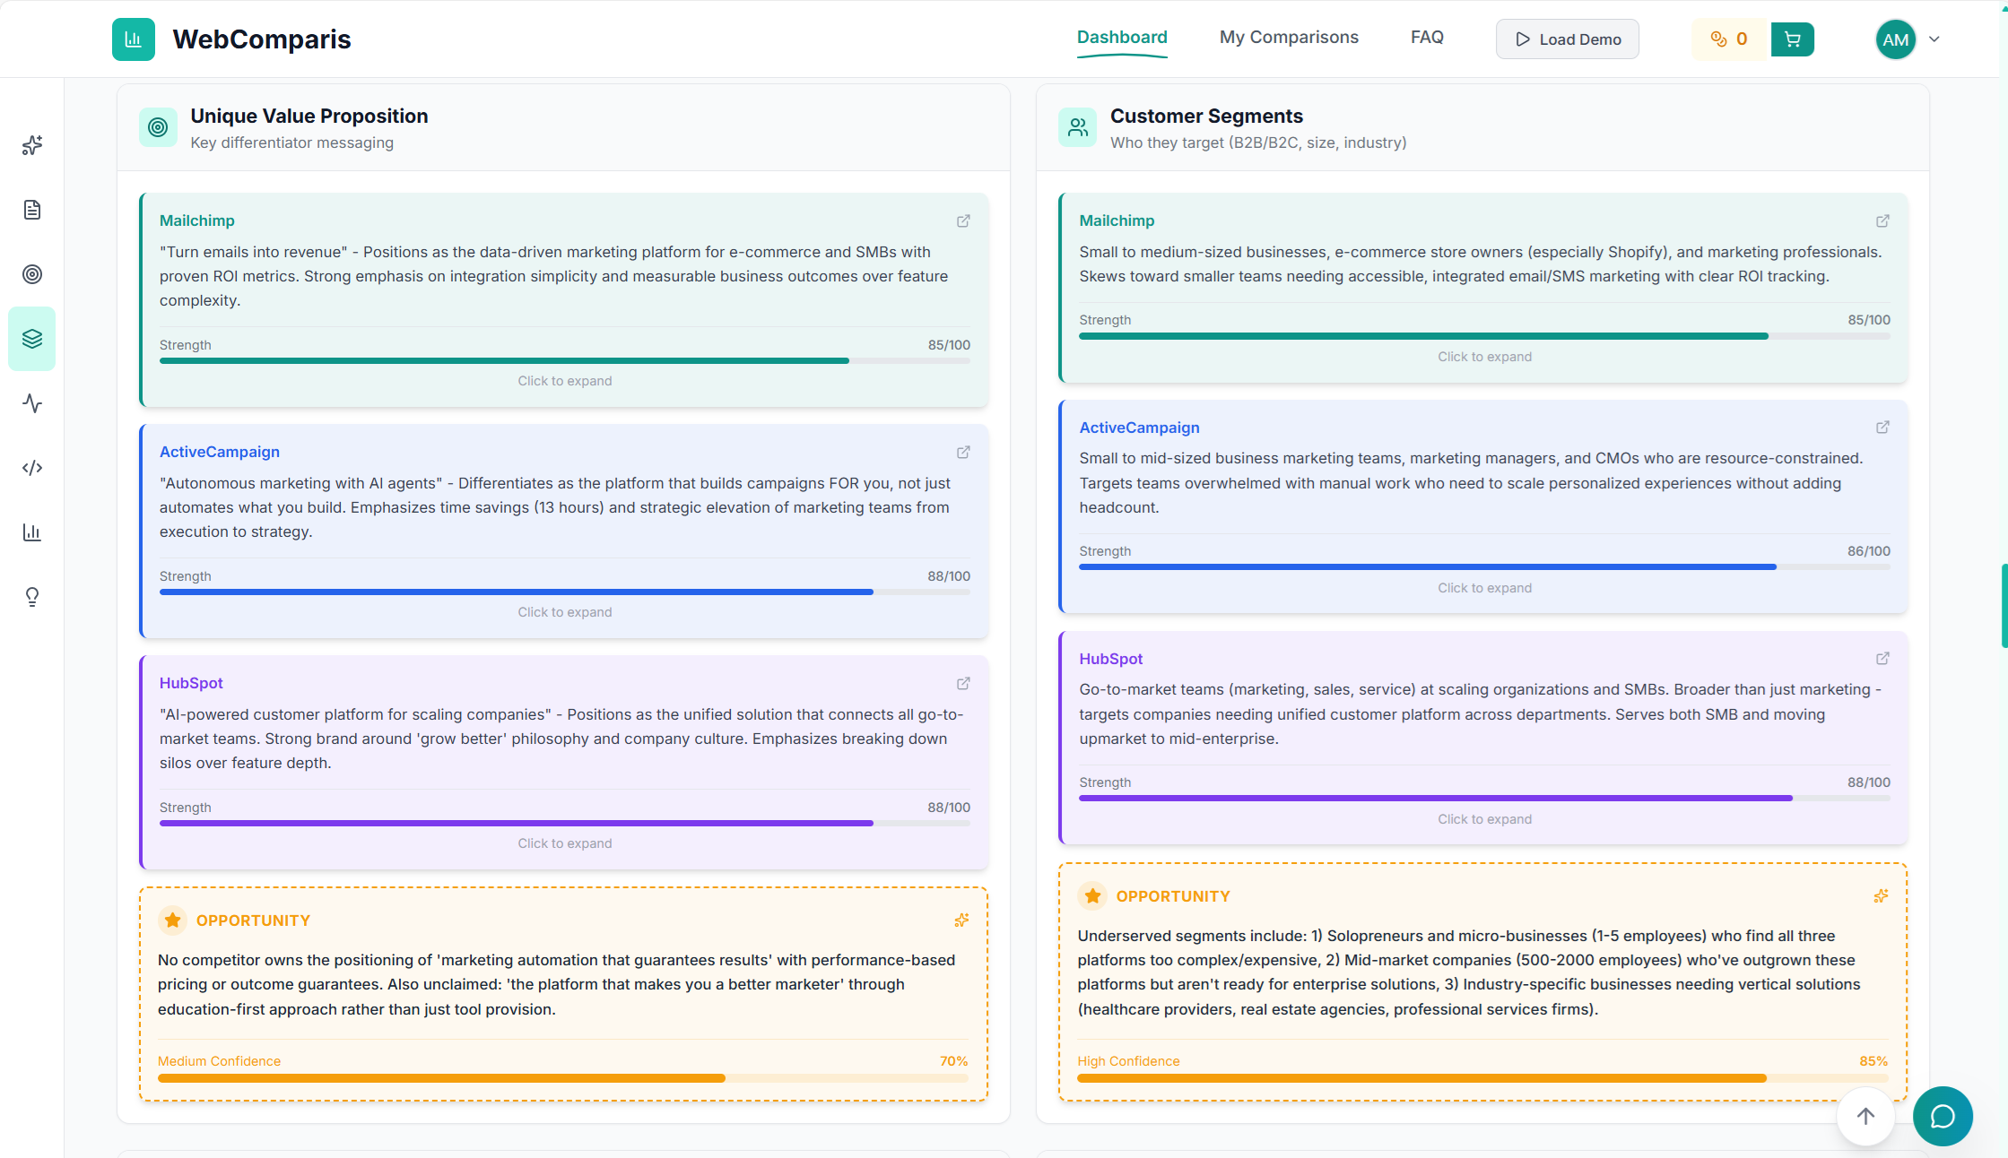Click the sparkles icon in left sidebar
The width and height of the screenshot is (2008, 1158).
(x=32, y=145)
